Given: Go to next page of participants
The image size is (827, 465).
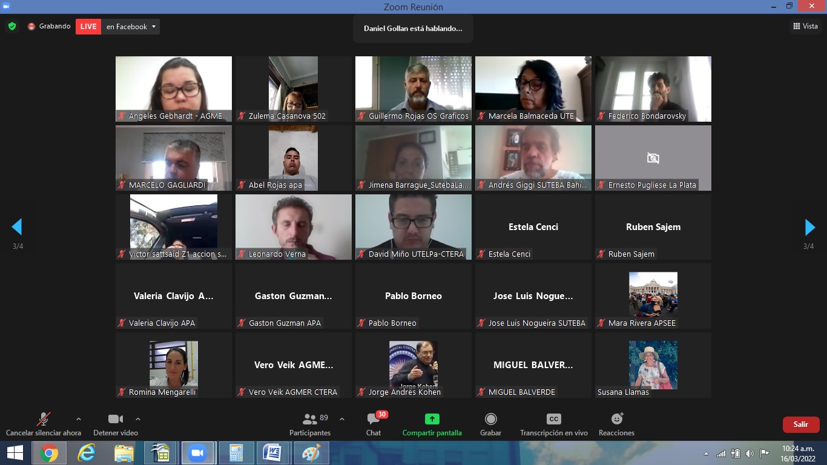Looking at the screenshot, I should (809, 228).
